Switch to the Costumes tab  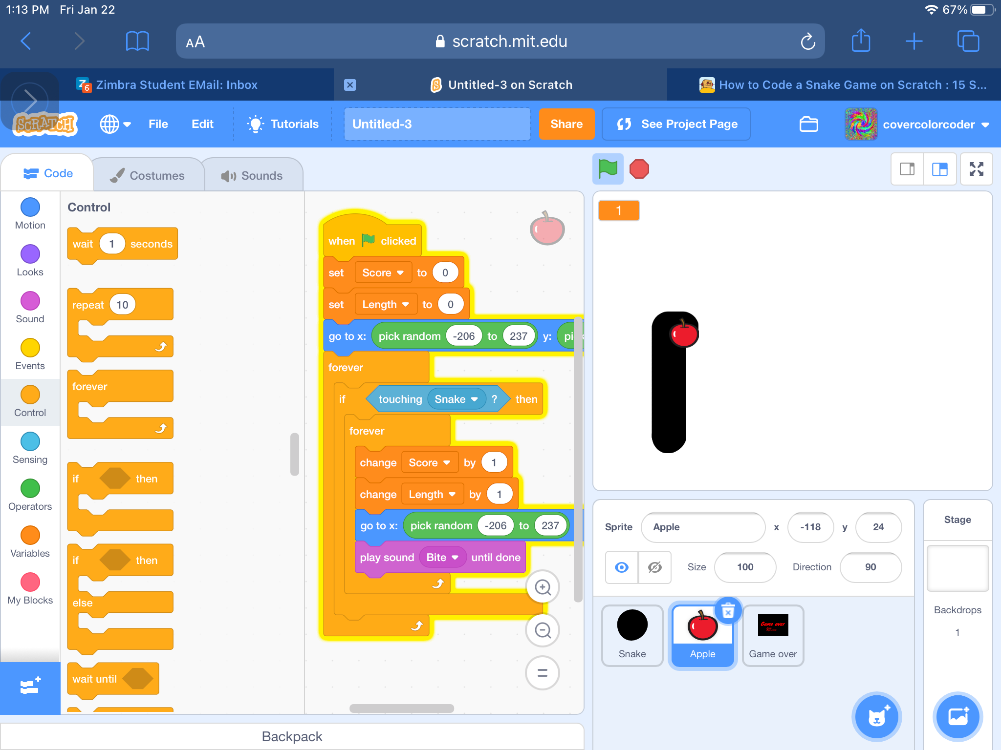click(148, 175)
